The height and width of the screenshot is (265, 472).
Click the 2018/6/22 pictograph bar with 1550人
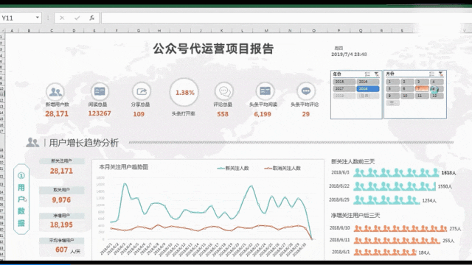pos(395,186)
